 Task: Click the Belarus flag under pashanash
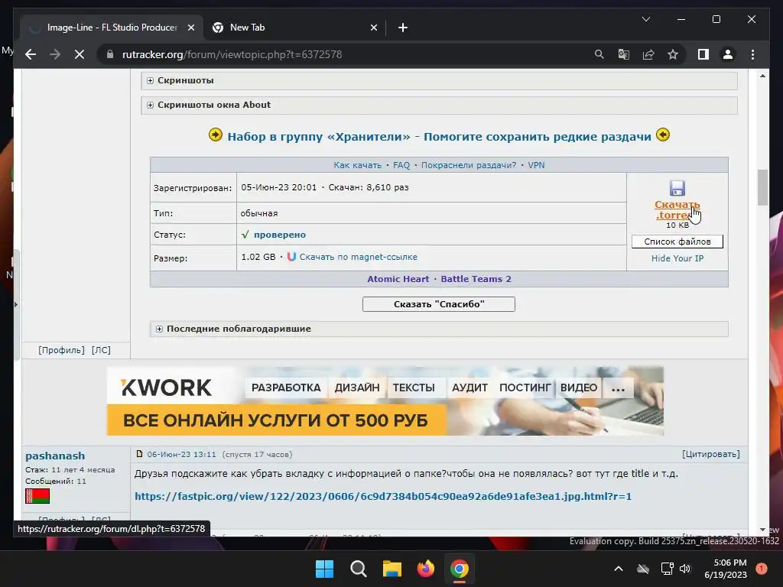coord(37,496)
